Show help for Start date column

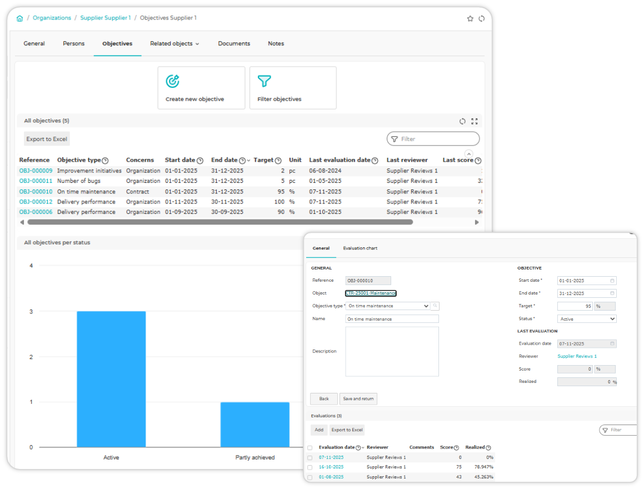pos(200,161)
